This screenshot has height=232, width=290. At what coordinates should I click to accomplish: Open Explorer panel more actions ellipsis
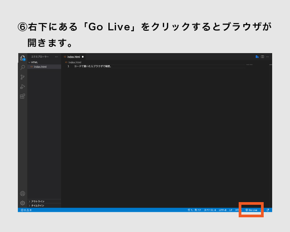[x=57, y=57]
